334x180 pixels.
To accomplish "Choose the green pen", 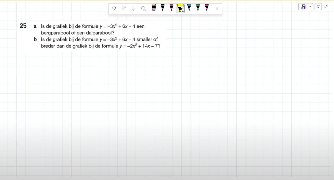I will [198, 8].
